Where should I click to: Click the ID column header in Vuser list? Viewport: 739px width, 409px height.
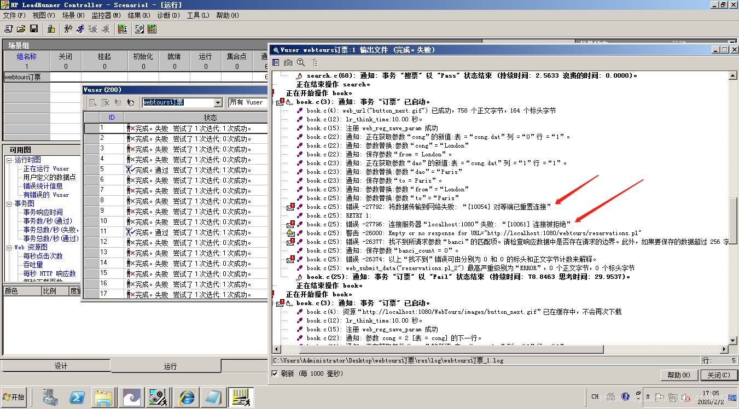(112, 118)
